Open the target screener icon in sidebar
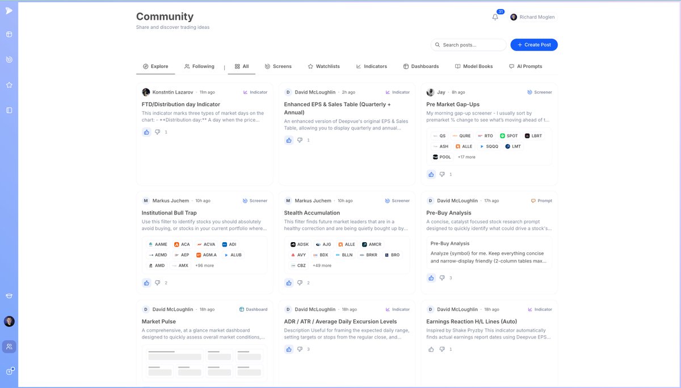Screen dimensions: 681x388 [x=9, y=60]
